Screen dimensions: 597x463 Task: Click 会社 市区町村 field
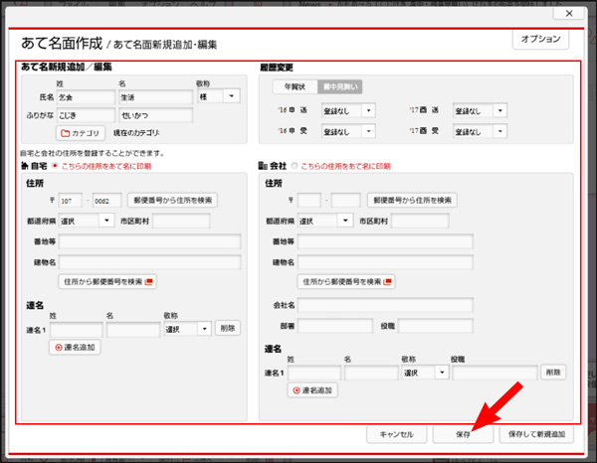[x=420, y=221]
